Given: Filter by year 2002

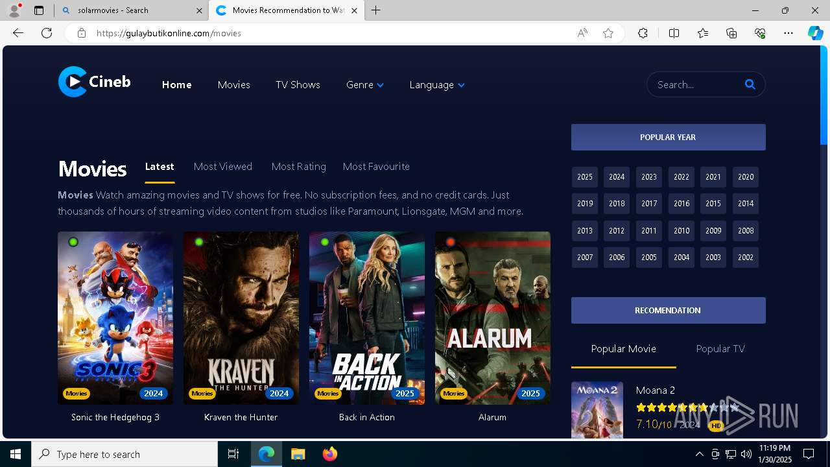Looking at the screenshot, I should click(x=746, y=257).
